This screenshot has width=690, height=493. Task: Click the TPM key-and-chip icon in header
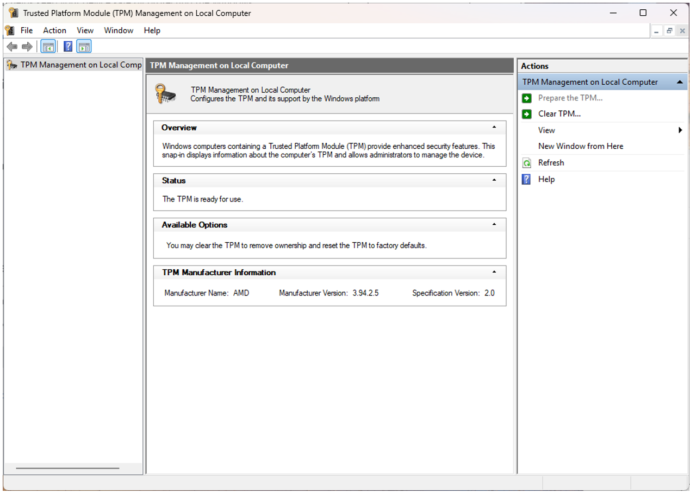(165, 94)
